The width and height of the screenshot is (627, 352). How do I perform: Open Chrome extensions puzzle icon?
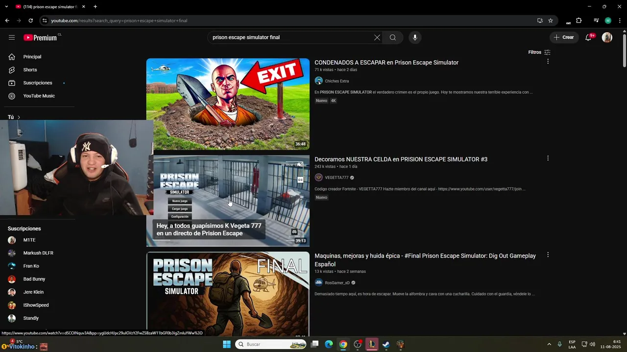point(579,21)
